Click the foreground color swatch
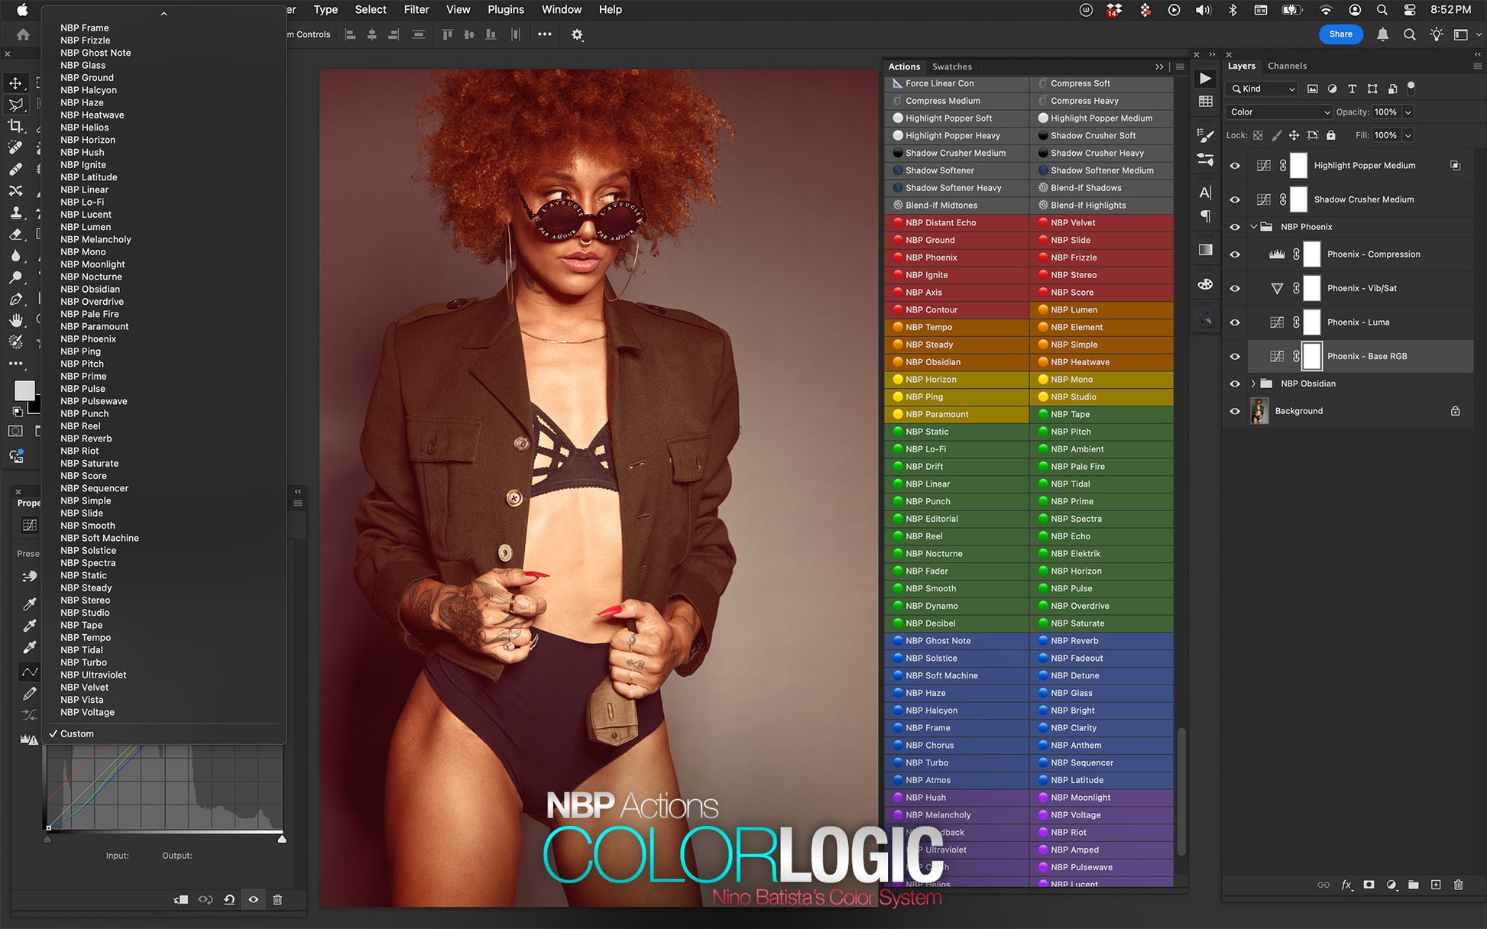The image size is (1487, 929). (x=24, y=390)
